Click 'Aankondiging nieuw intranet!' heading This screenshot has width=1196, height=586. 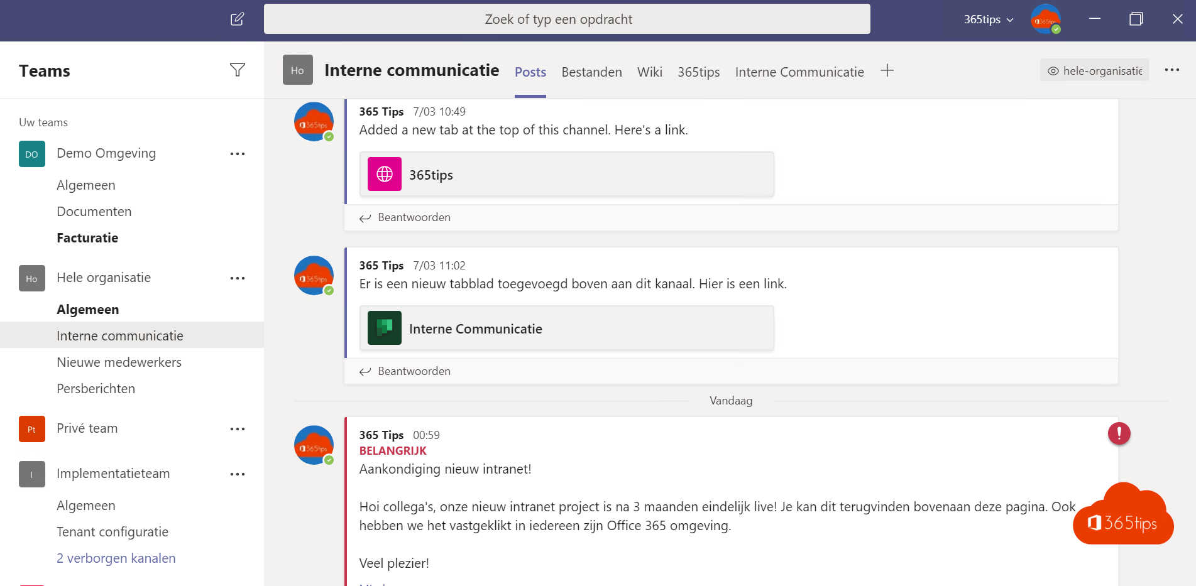click(x=445, y=469)
